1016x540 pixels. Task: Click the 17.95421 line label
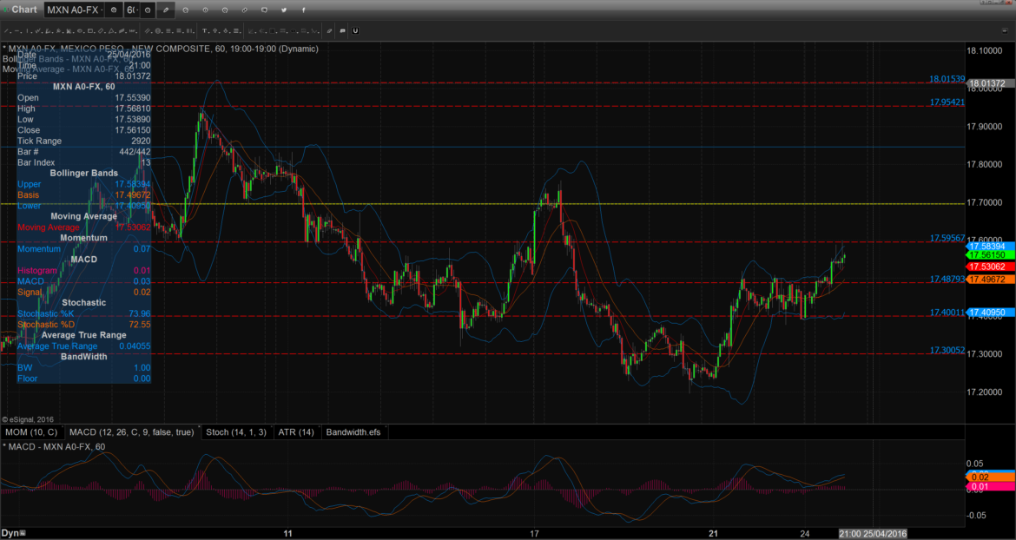click(947, 102)
